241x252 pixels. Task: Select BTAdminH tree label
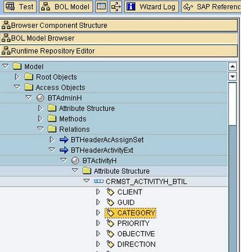[64, 98]
